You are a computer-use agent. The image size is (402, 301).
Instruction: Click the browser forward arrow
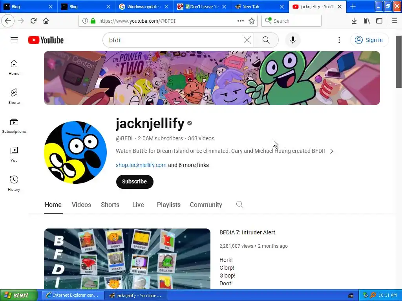[x=21, y=21]
